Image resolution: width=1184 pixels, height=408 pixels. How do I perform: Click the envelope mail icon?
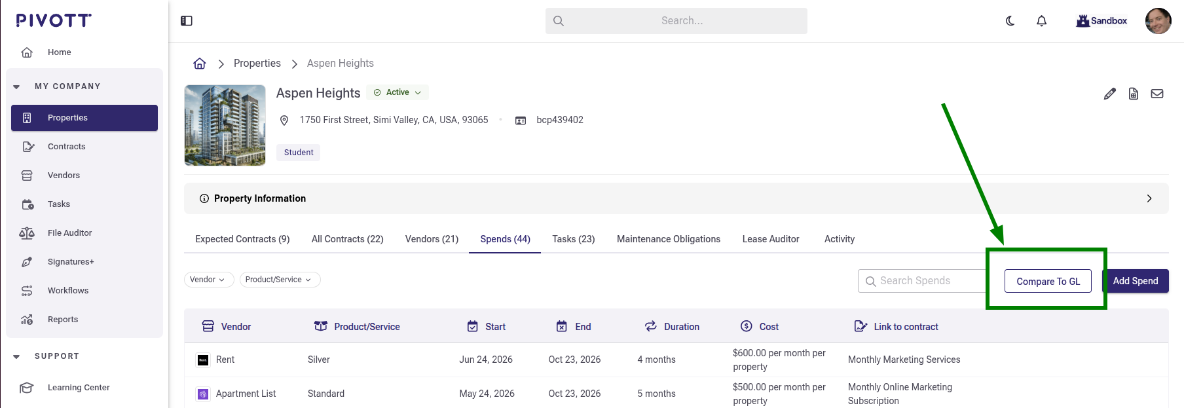[x=1157, y=94]
